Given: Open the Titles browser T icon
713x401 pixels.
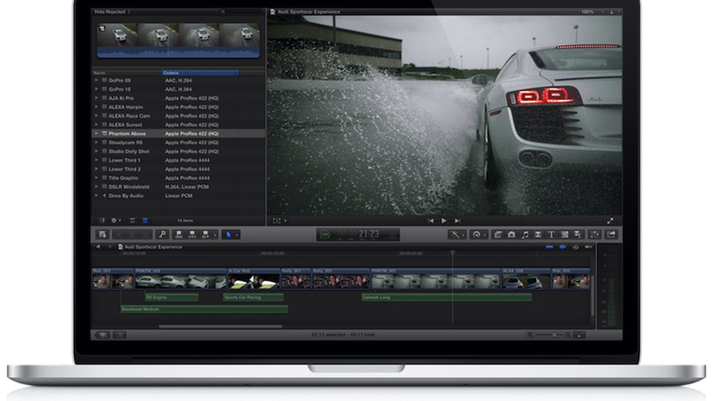Looking at the screenshot, I should [x=551, y=234].
